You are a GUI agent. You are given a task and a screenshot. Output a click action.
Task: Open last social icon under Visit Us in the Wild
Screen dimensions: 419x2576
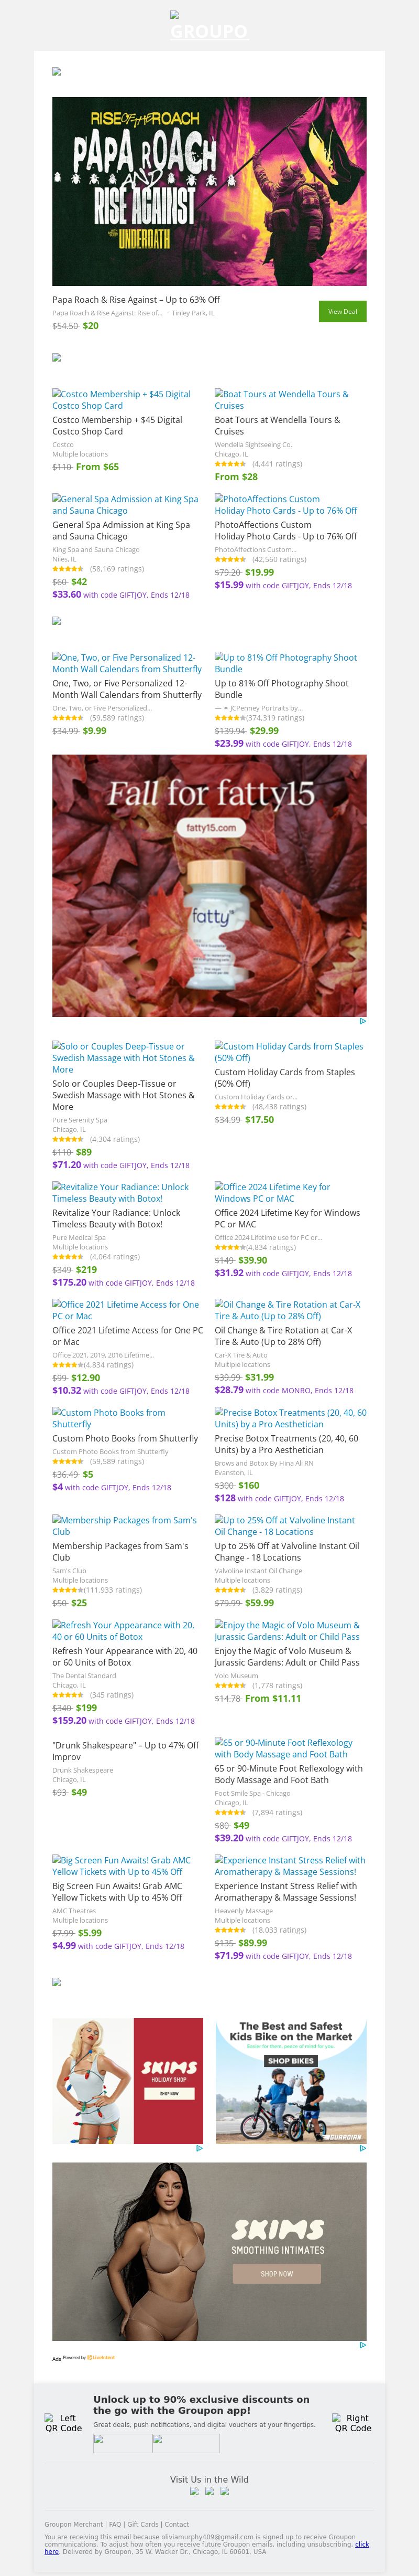(225, 2490)
